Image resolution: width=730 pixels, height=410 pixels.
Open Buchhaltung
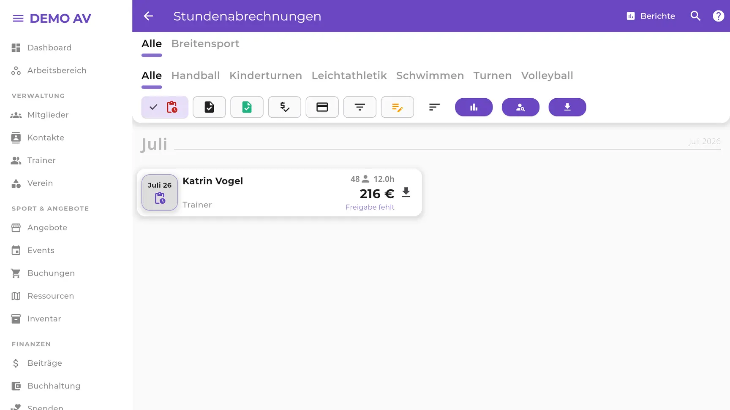click(46, 386)
